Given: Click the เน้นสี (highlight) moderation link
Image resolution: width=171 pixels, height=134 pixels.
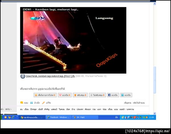Looking at the screenshot, I should [x=40, y=109].
